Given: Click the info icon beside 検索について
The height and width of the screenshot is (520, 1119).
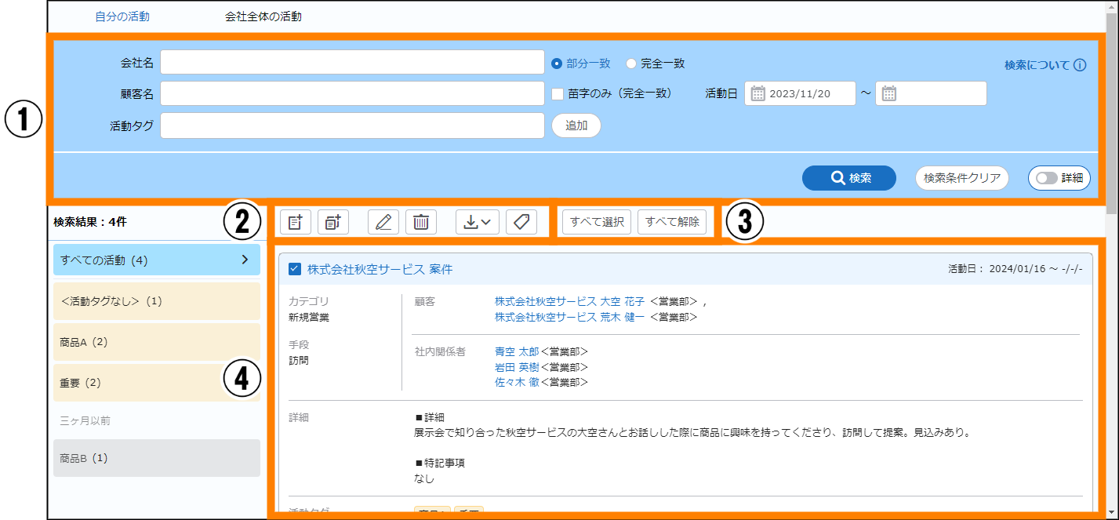Looking at the screenshot, I should [1080, 65].
